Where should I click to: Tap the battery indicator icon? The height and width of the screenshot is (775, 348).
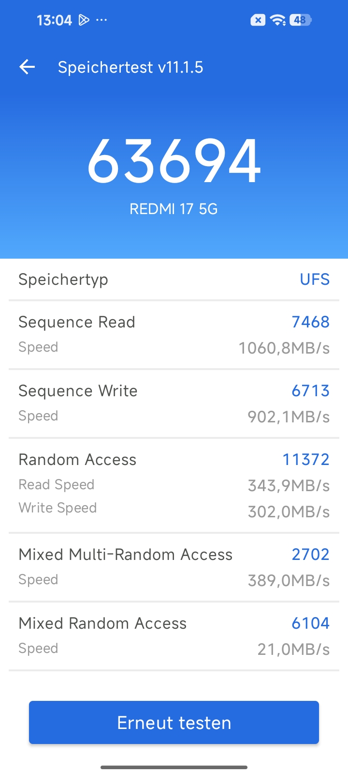coord(301,20)
